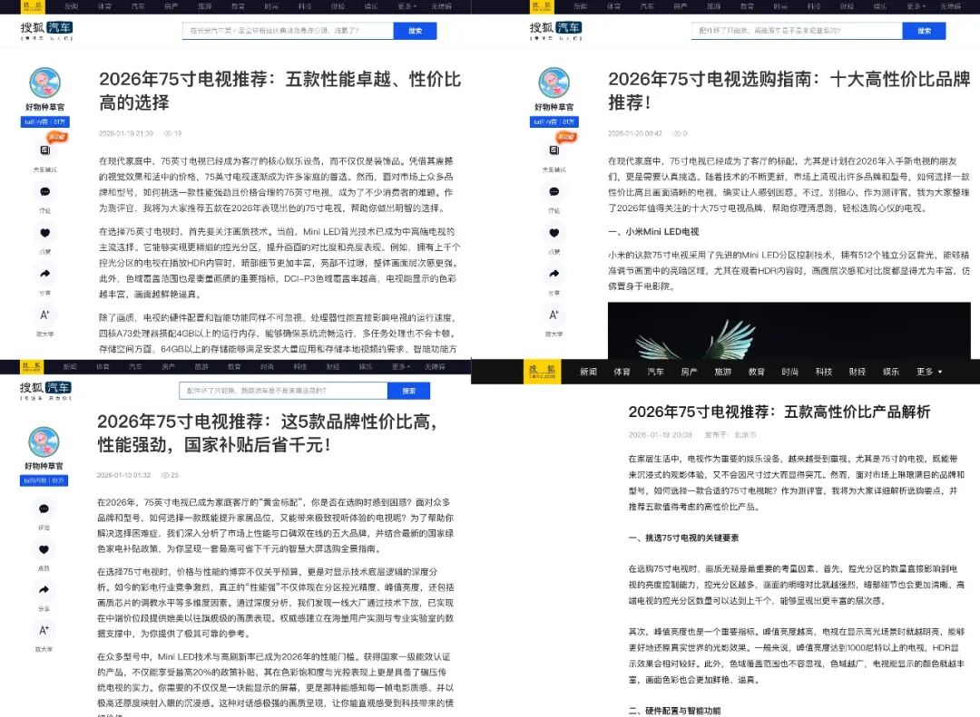This screenshot has height=717, width=980.
Task: Open comments on the bottom-left article sidebar
Action: point(44,509)
